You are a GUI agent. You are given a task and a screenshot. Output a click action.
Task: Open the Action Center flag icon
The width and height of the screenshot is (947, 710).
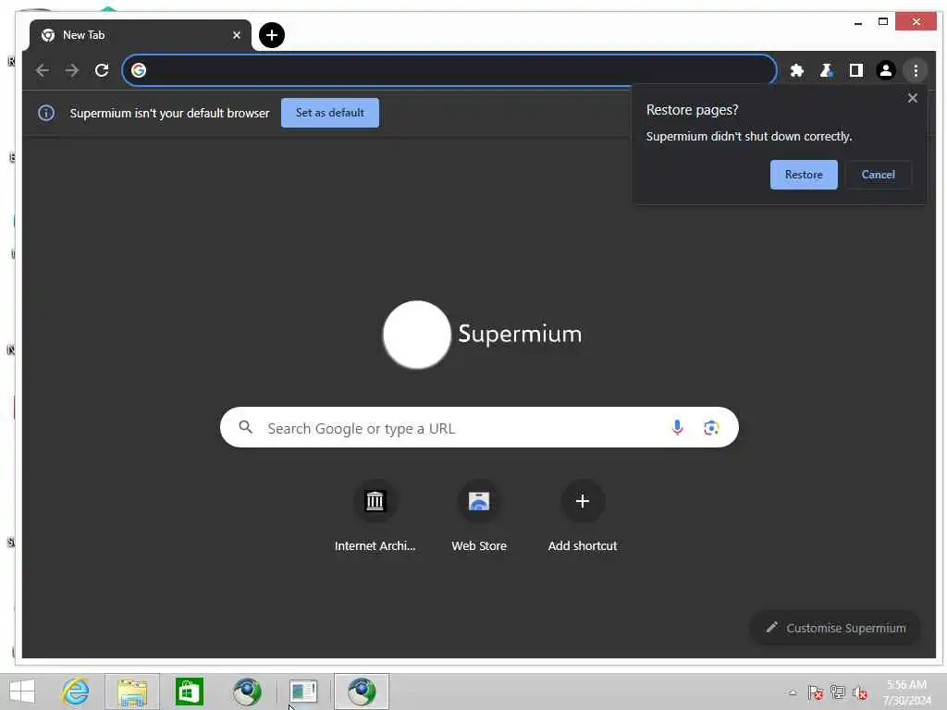tap(816, 692)
